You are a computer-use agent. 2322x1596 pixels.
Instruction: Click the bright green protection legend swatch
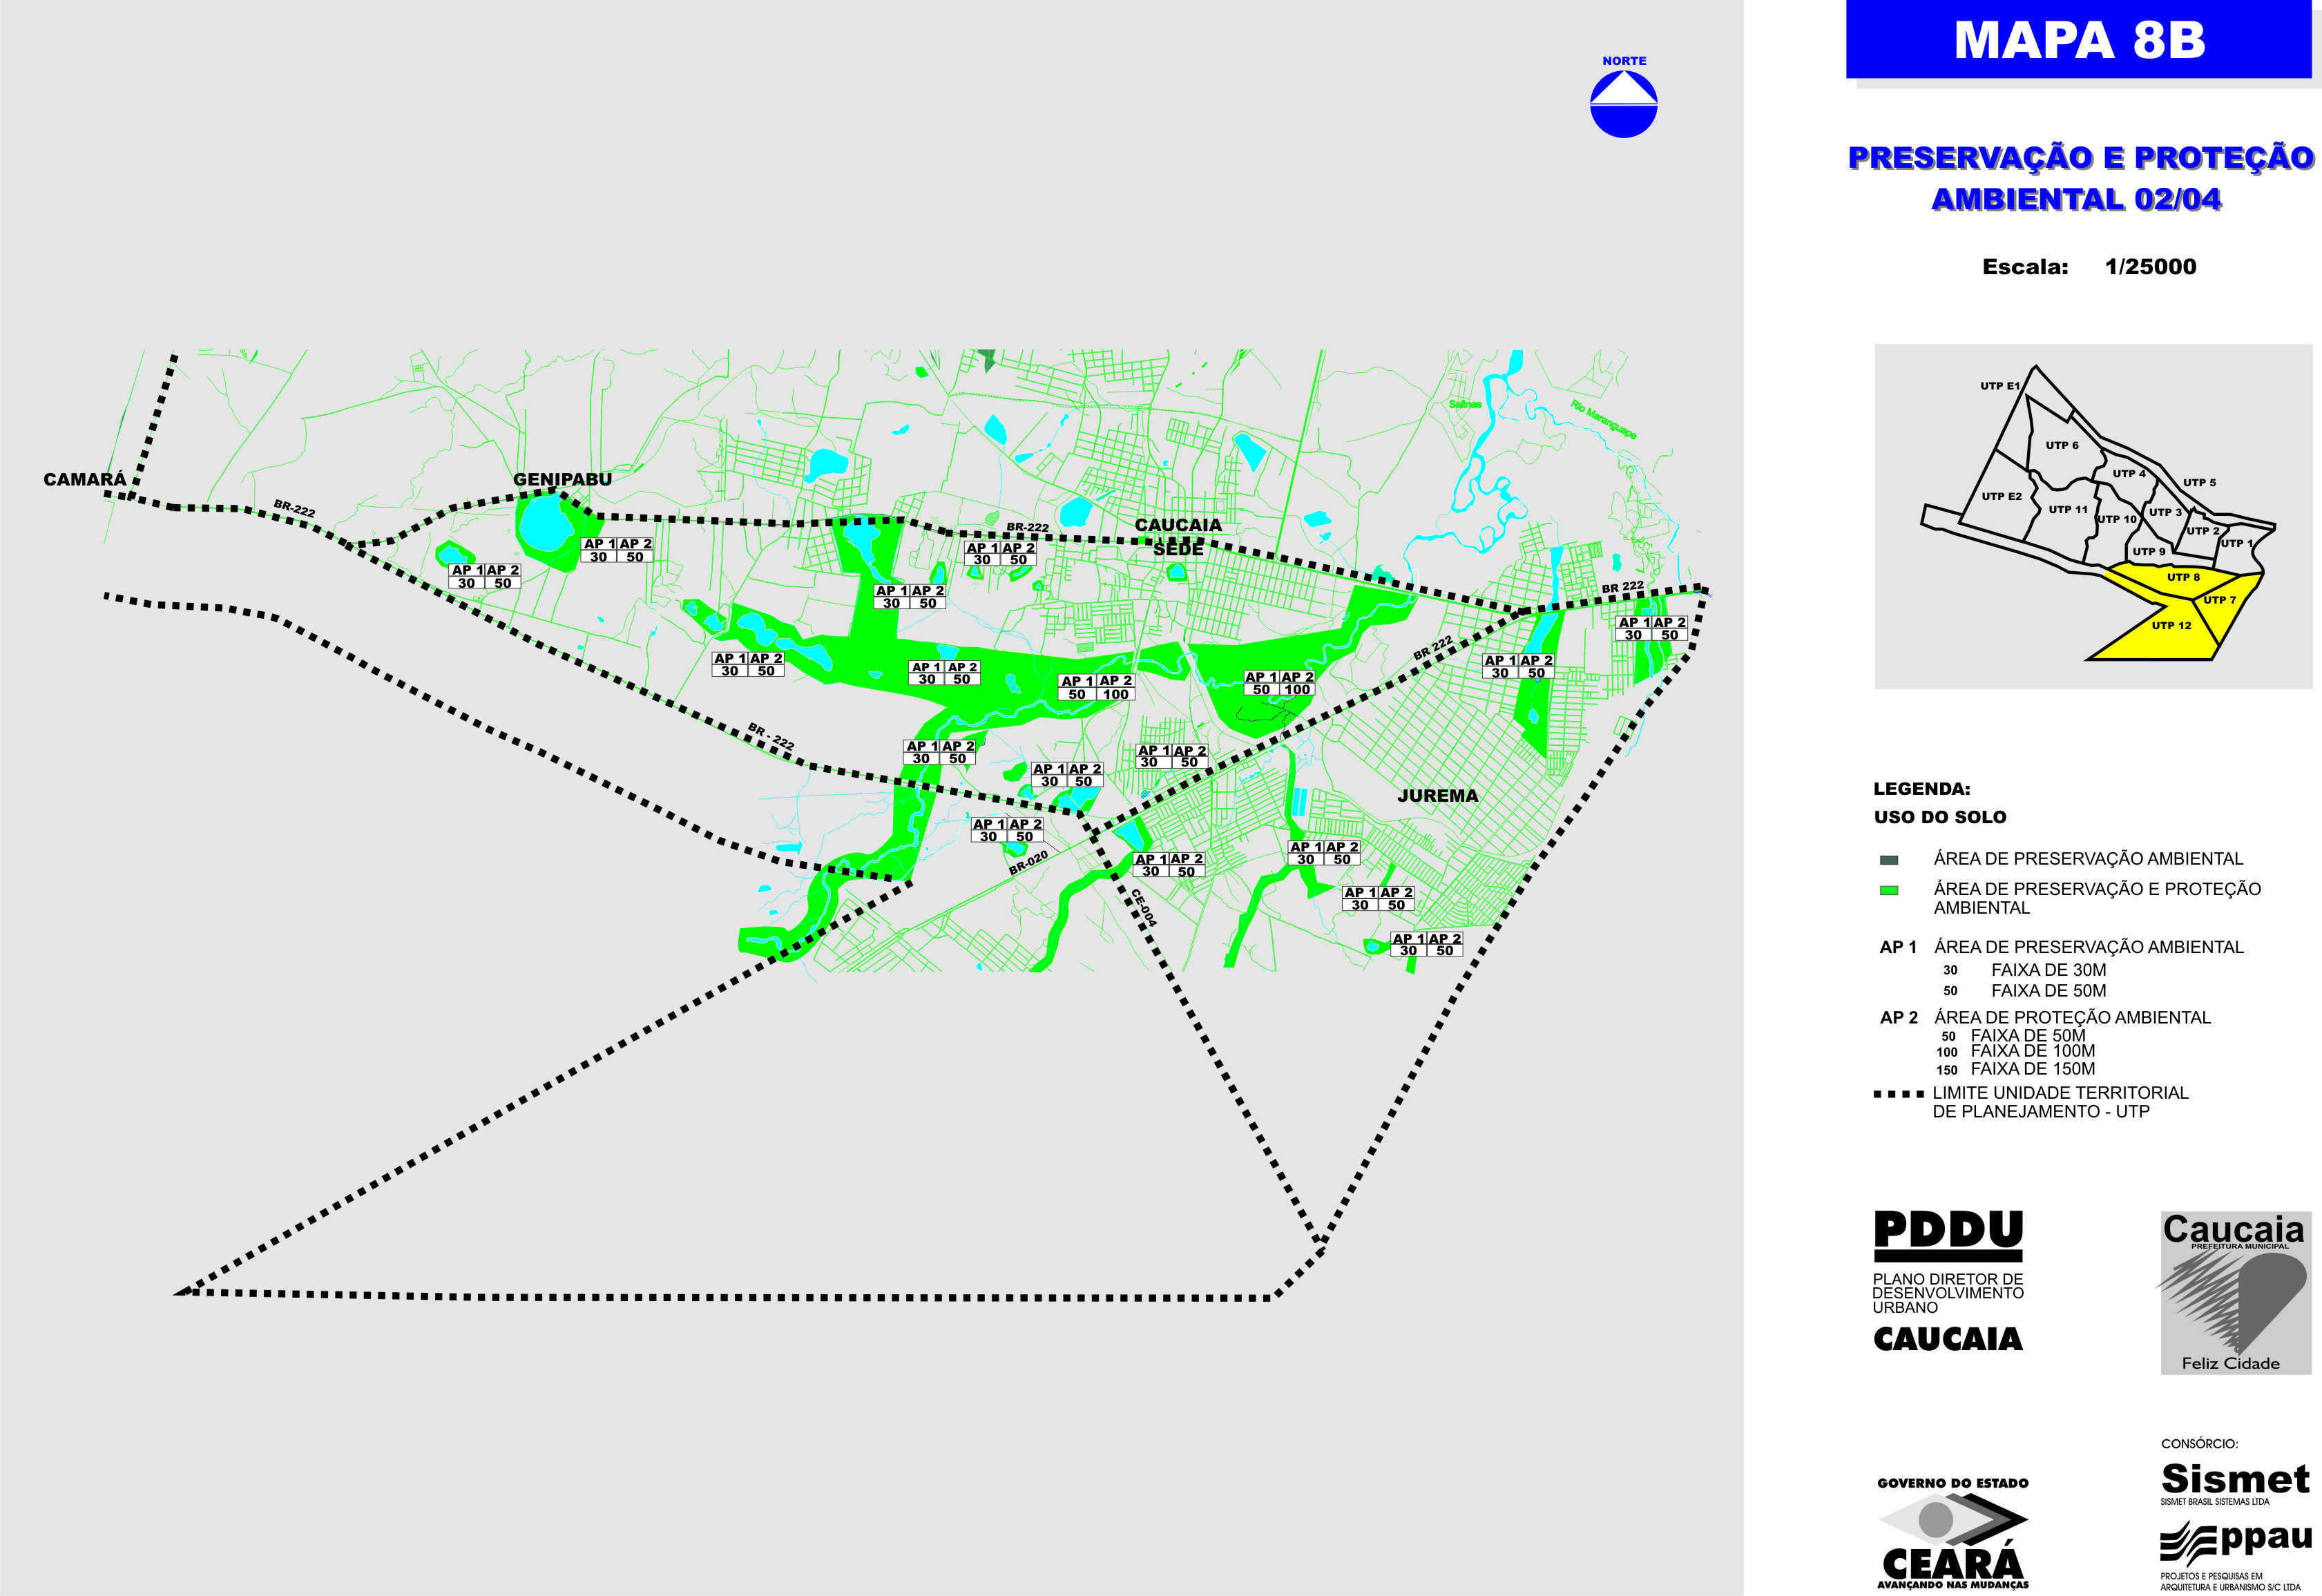click(1888, 890)
